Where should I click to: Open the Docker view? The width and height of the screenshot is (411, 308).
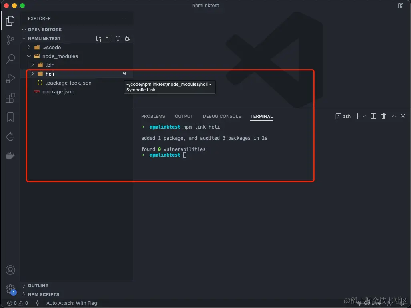10,155
